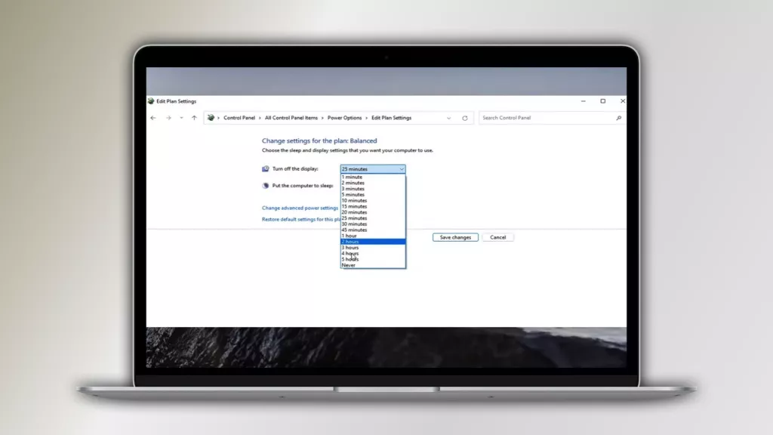Refresh the Control Panel page
The width and height of the screenshot is (773, 435).
pyautogui.click(x=465, y=119)
